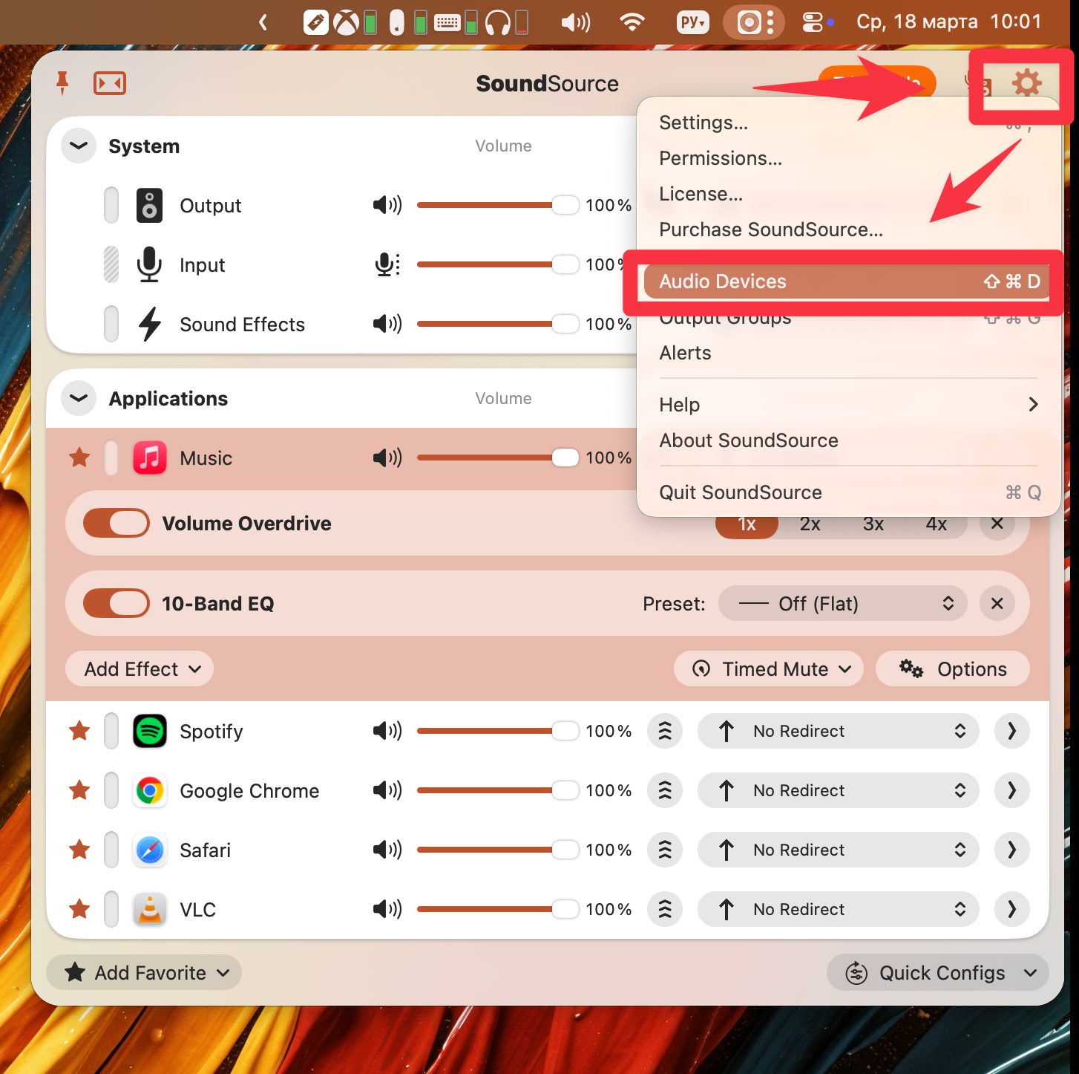Mute Safari speaker icon
Screen dimensions: 1079x1074
pyautogui.click(x=387, y=850)
